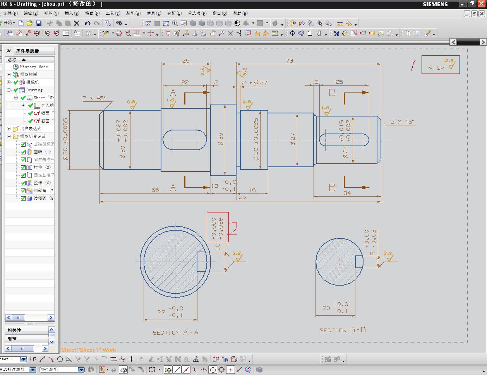The width and height of the screenshot is (487, 375).
Task: Open the 整个装配 selection scope dropdown
Action: pos(81,370)
